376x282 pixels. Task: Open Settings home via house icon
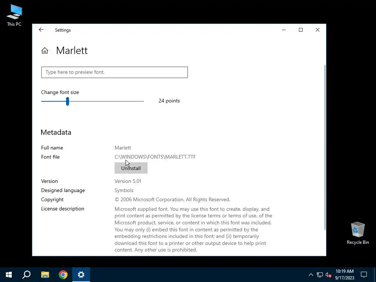click(x=44, y=51)
